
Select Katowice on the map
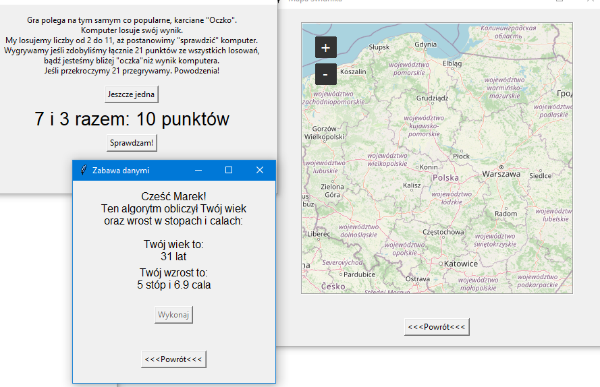461,264
